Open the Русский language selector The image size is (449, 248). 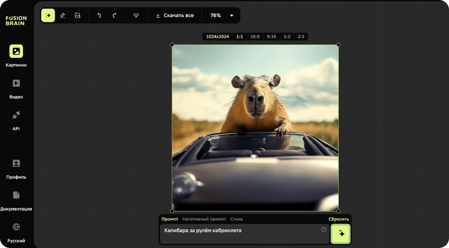[16, 232]
